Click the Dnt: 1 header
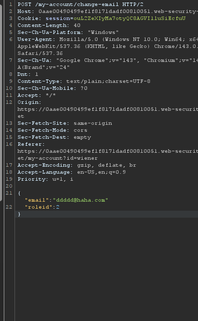This screenshot has width=198, height=321. click(27, 74)
